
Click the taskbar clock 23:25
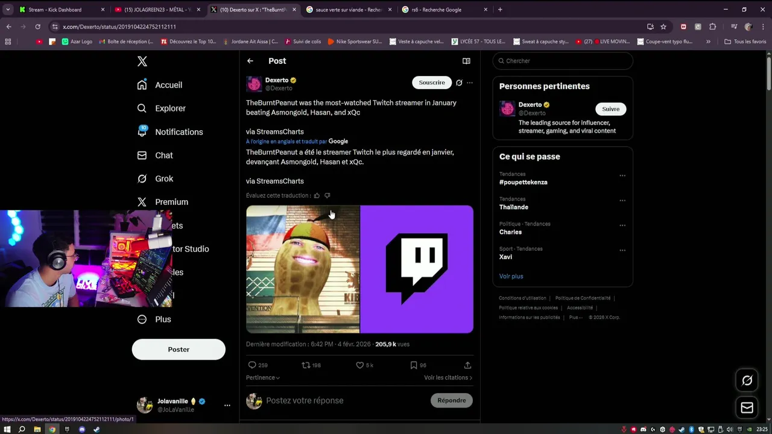(x=762, y=429)
